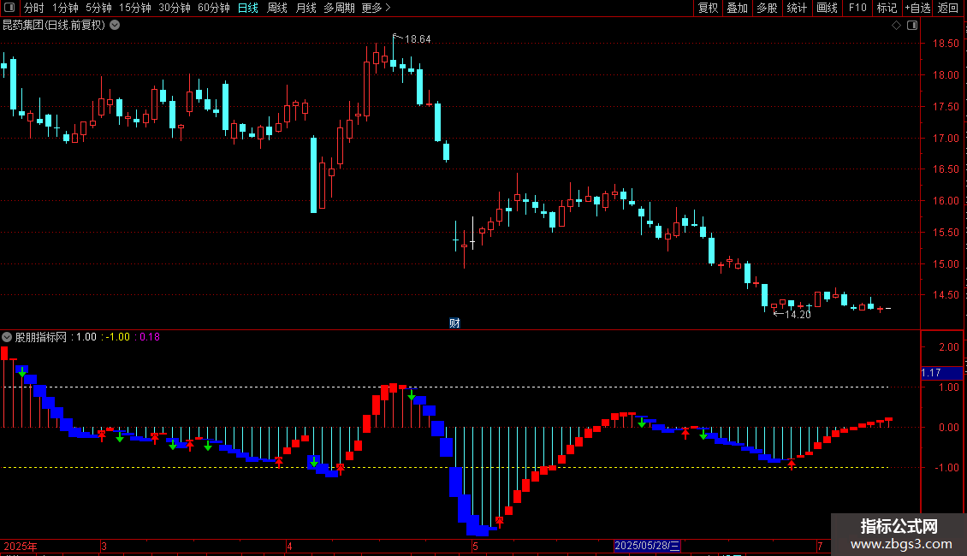The width and height of the screenshot is (967, 556).
Task: Select the 日线 daily chart tab
Action: click(x=248, y=8)
